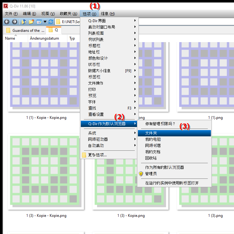The height and width of the screenshot is (234, 234).
Task: Select 在运行的实例中使用新标签打开
Action: pyautogui.click(x=174, y=183)
